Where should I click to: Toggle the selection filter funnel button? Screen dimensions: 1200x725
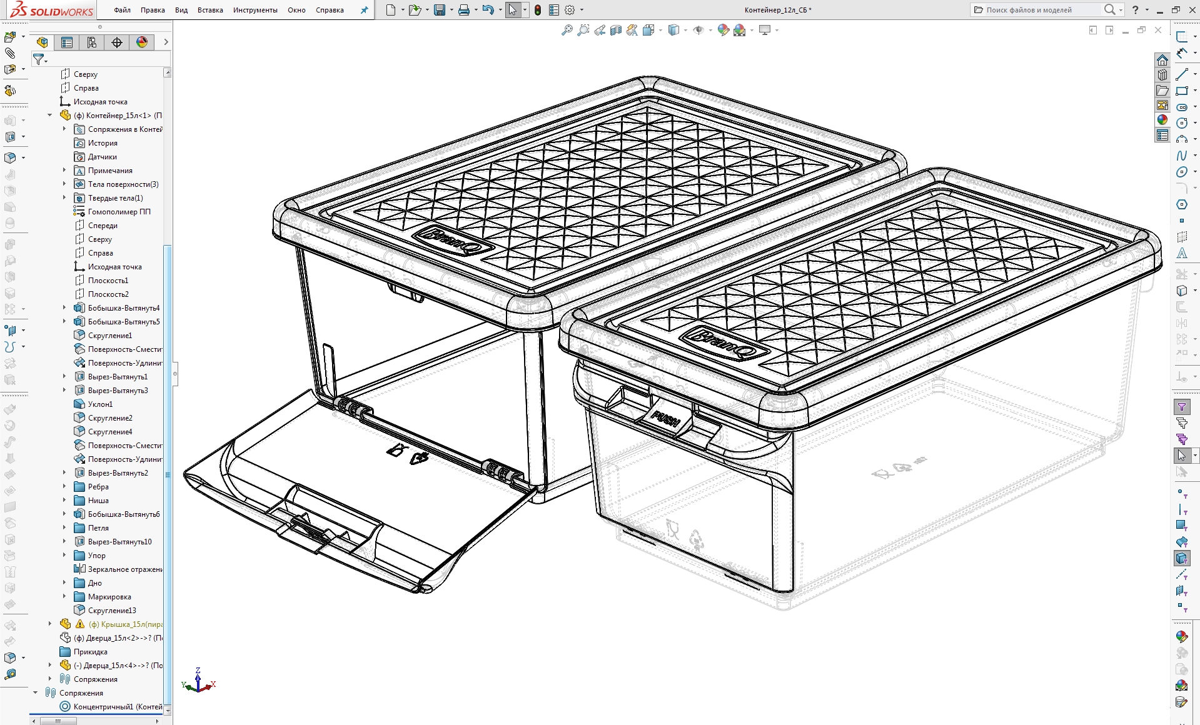pyautogui.click(x=1182, y=407)
